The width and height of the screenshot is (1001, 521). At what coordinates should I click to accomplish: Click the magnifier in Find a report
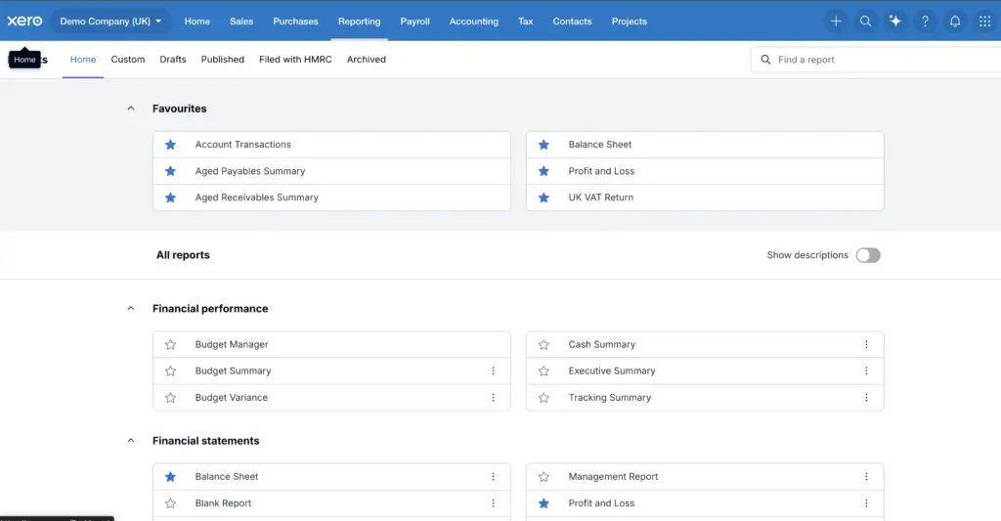765,60
